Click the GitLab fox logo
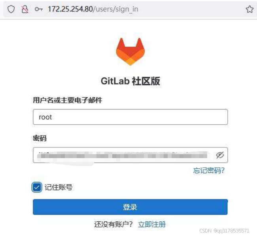The width and height of the screenshot is (257, 236). (130, 52)
